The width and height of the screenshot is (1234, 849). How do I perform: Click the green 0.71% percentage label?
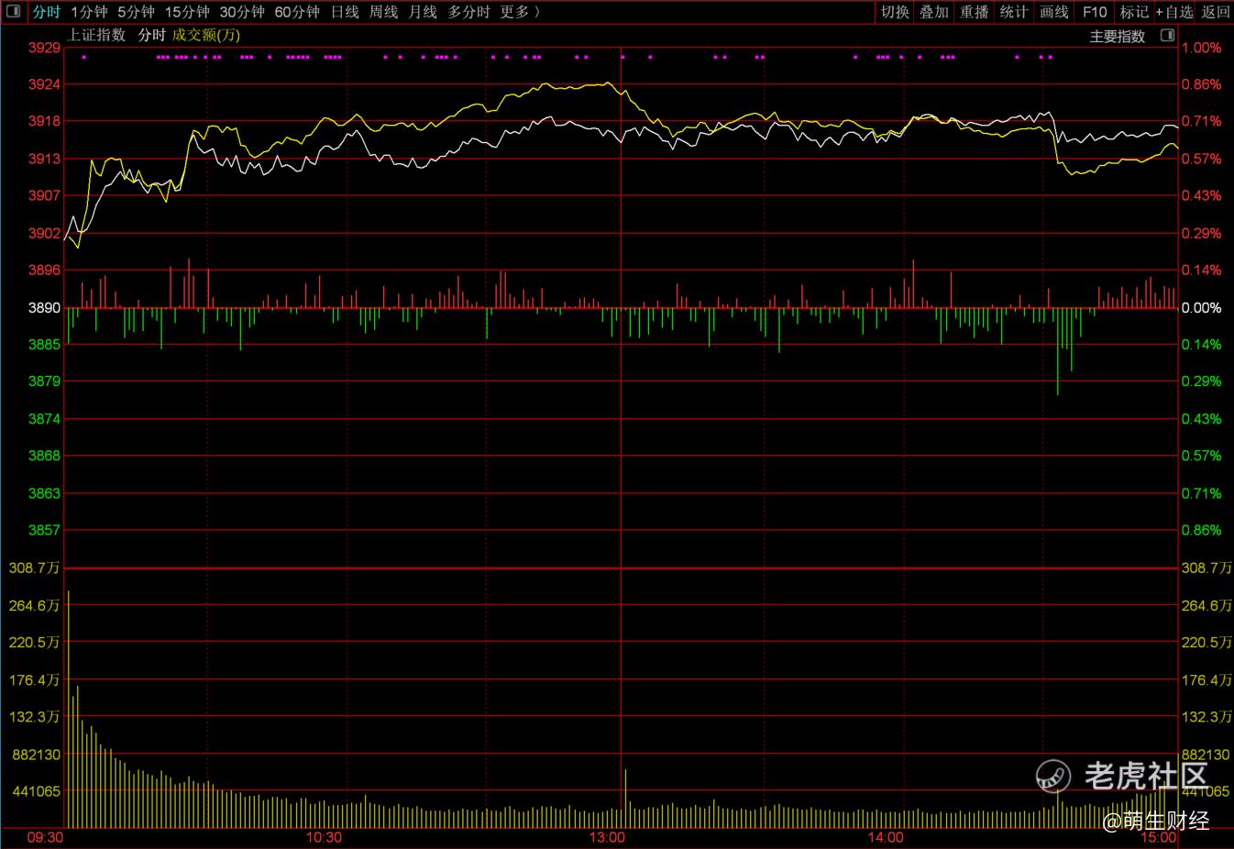[1202, 493]
